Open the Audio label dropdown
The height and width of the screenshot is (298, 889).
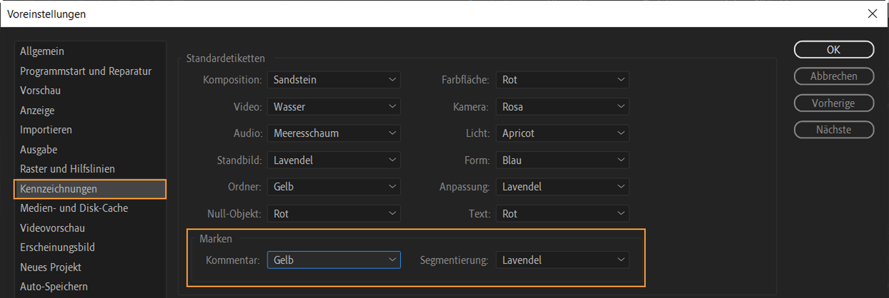click(x=334, y=133)
